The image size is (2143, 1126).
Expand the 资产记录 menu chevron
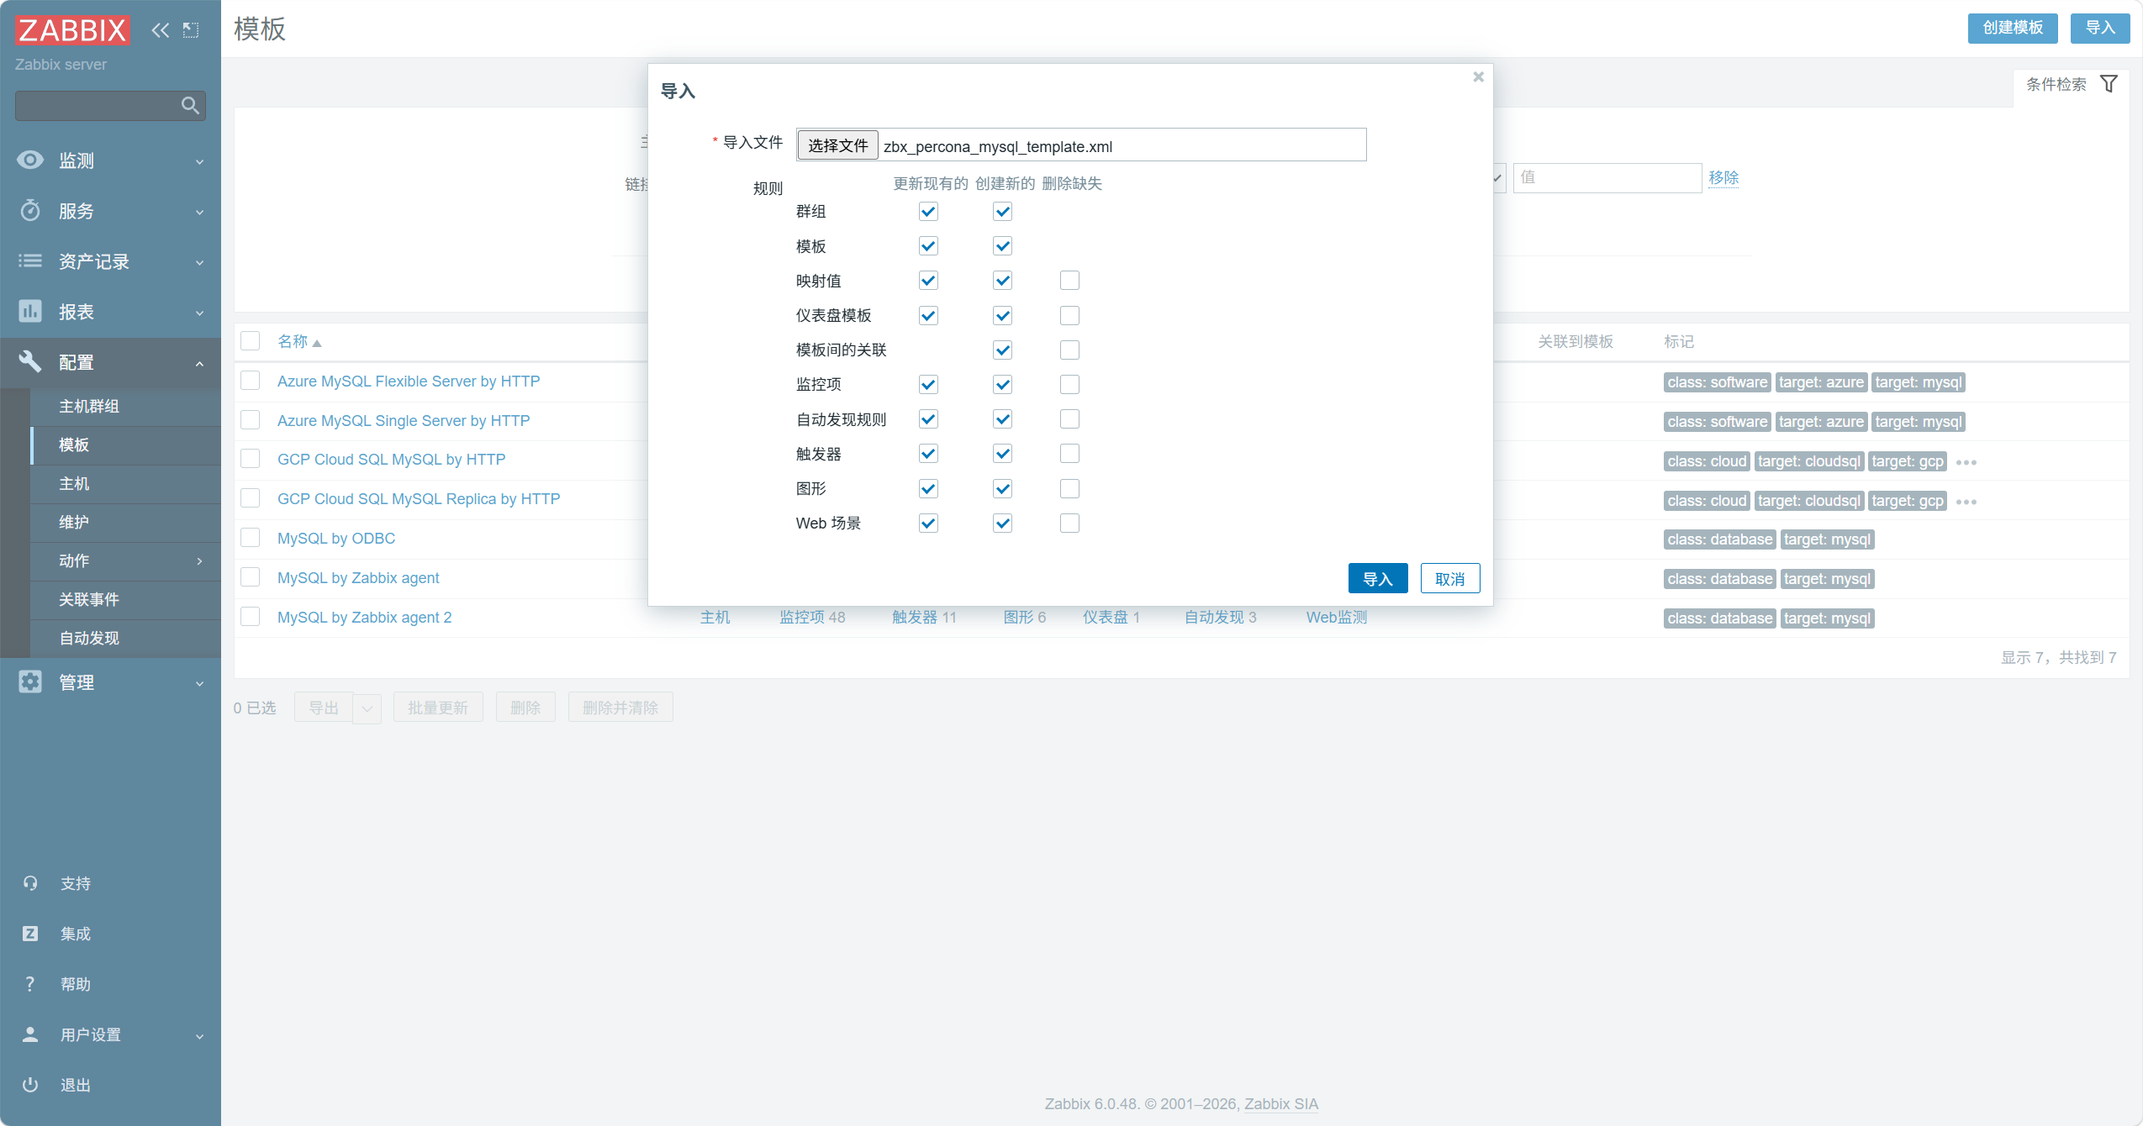pyautogui.click(x=199, y=262)
